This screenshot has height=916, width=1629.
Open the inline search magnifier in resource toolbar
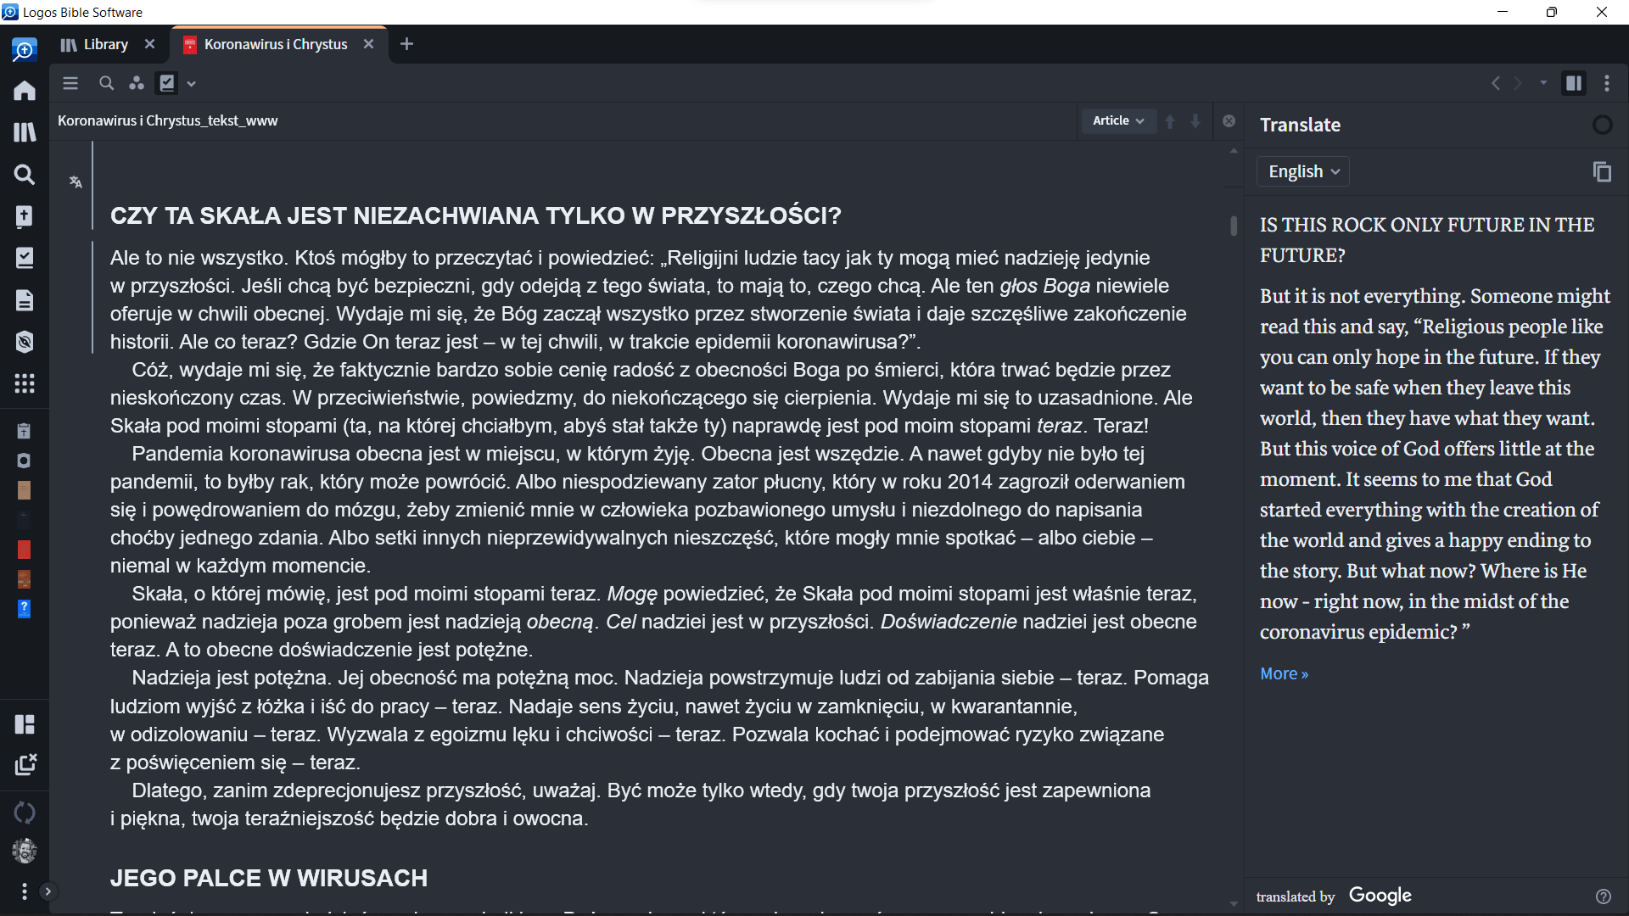(106, 83)
